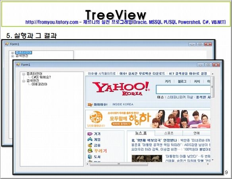Click the 야후!를 시작홈페이지로 link
The height and width of the screenshot is (179, 232).
[102, 74]
